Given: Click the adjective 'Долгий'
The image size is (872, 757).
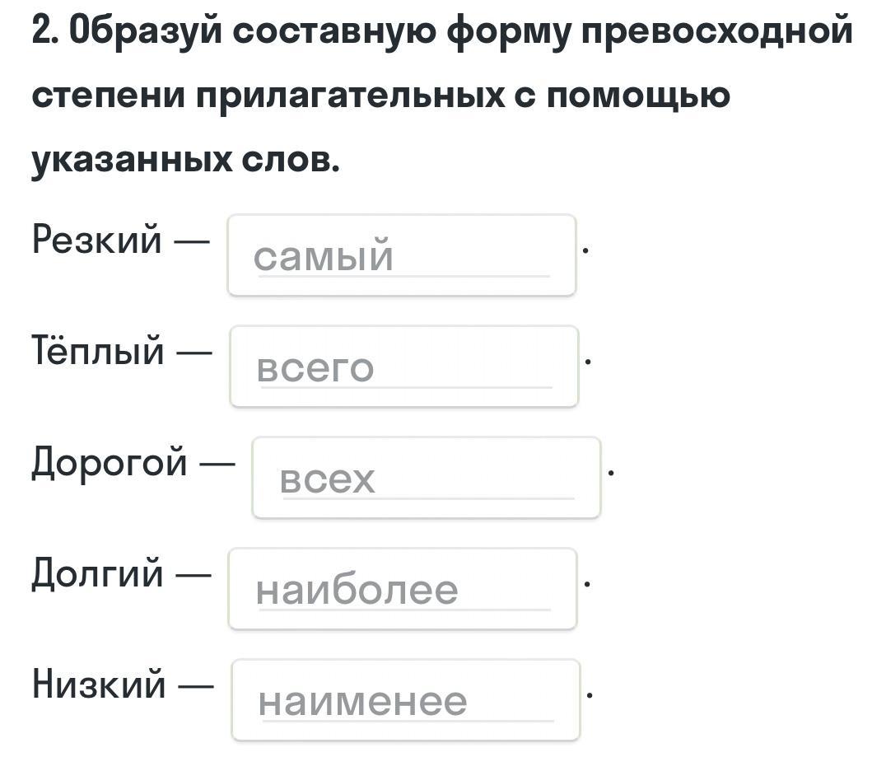Looking at the screenshot, I should [98, 573].
